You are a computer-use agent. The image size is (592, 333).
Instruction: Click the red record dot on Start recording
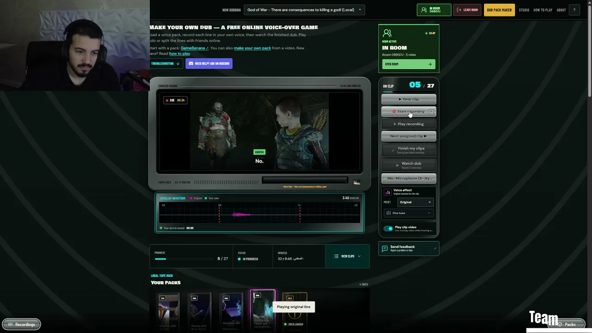tap(394, 111)
